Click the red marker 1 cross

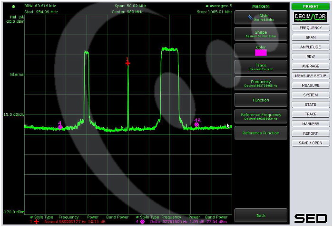coord(127,63)
